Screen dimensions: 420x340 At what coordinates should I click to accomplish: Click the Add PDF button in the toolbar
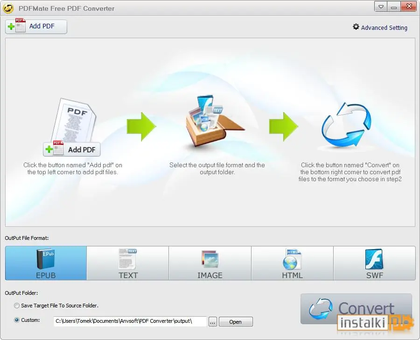pos(36,27)
